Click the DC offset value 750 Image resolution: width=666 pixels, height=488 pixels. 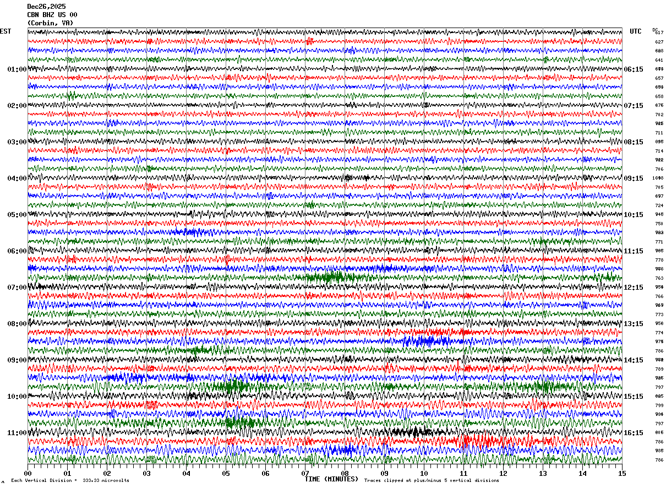point(659,224)
